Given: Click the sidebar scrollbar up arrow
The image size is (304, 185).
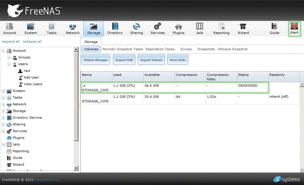Looking at the screenshot, I should coord(76,49).
